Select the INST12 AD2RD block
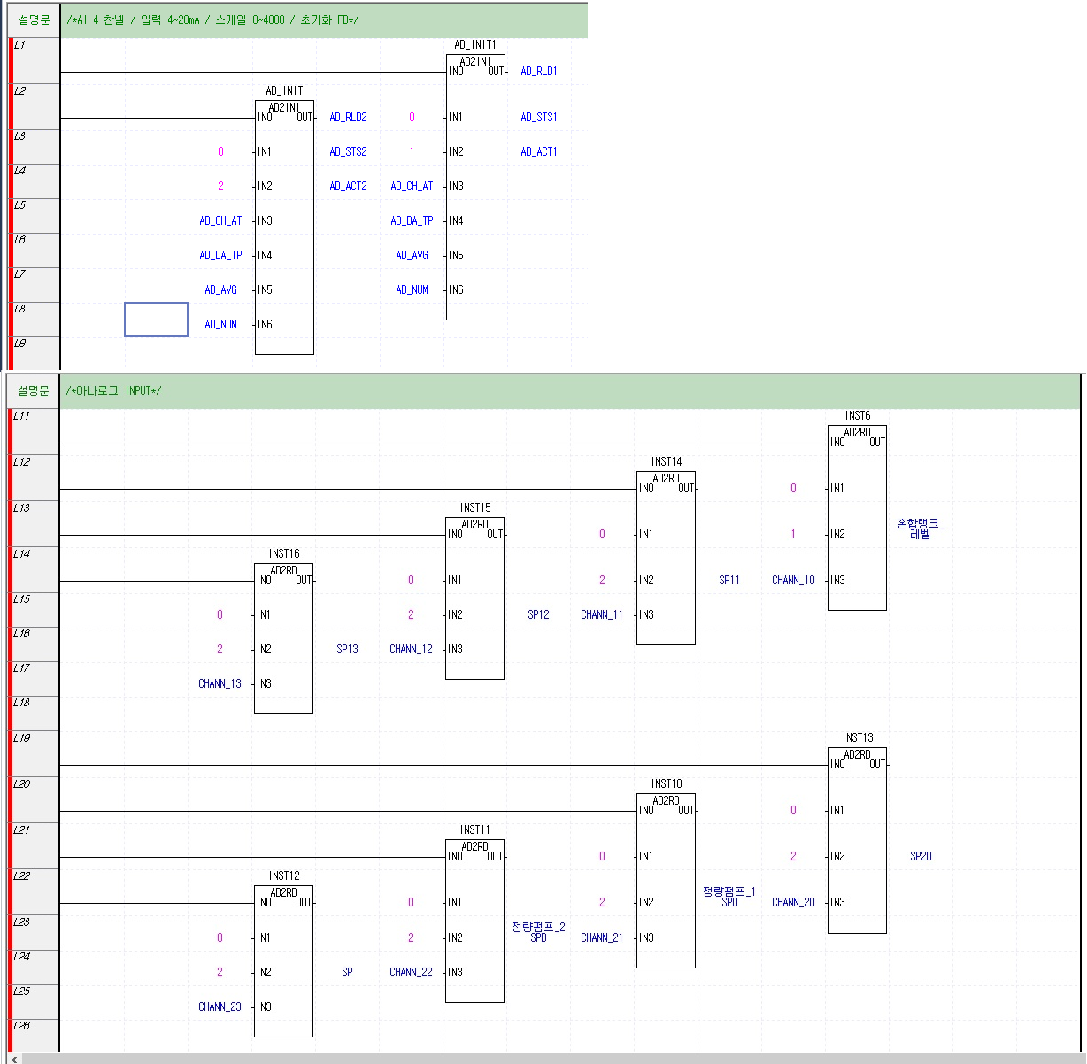1087x1064 pixels. (x=283, y=960)
